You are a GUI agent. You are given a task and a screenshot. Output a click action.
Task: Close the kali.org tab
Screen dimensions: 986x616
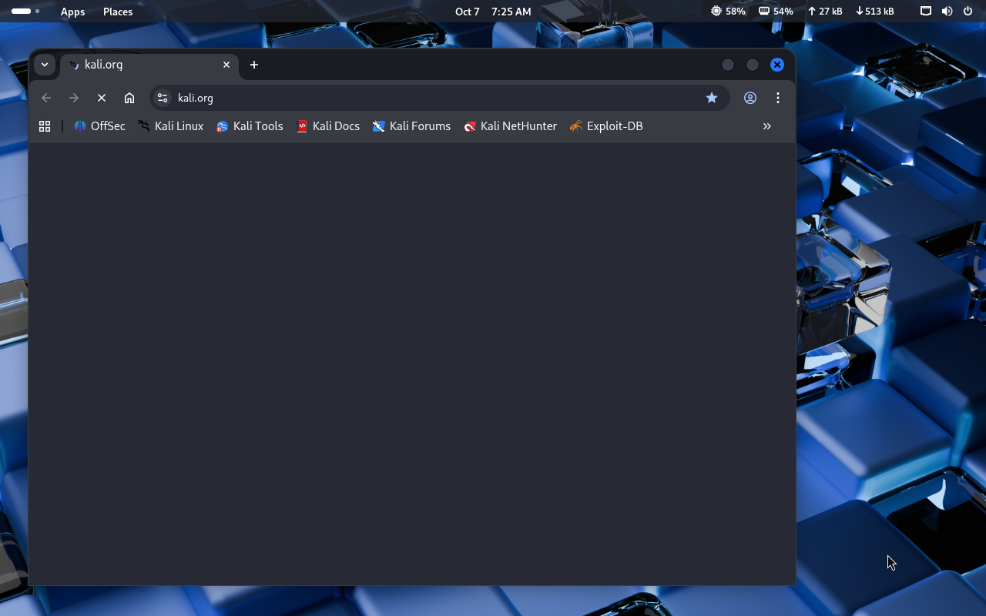point(226,65)
